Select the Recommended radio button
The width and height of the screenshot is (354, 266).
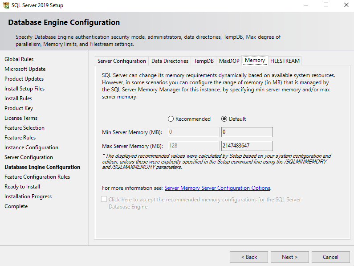(x=171, y=119)
